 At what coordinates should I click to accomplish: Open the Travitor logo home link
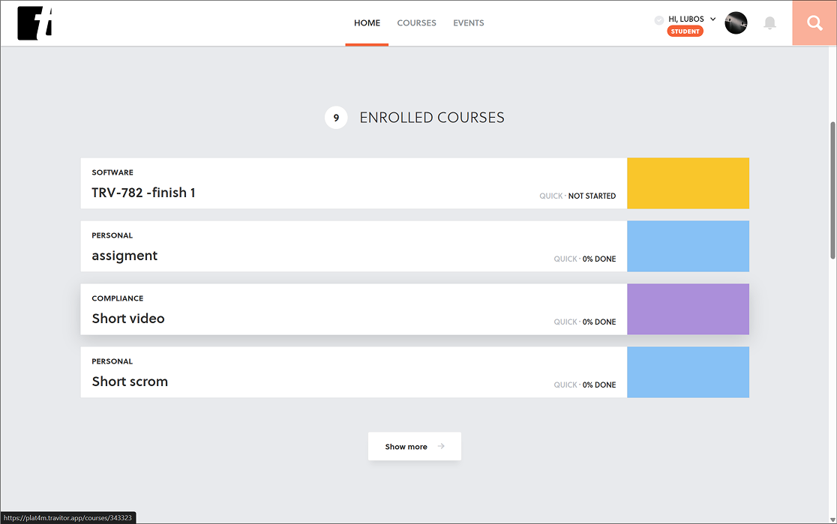tap(34, 23)
